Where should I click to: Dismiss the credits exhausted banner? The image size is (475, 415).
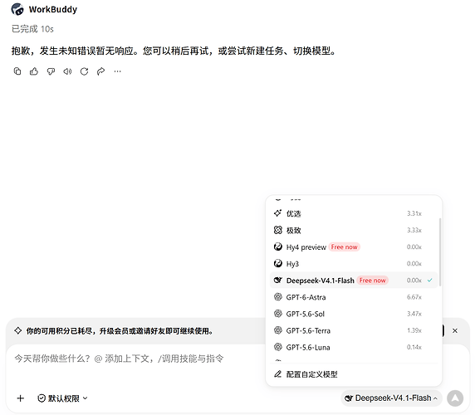click(x=455, y=330)
